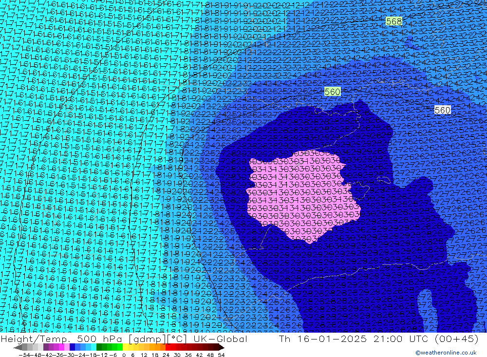Open the weatheronline.co.uk copyright link

[x=446, y=353]
